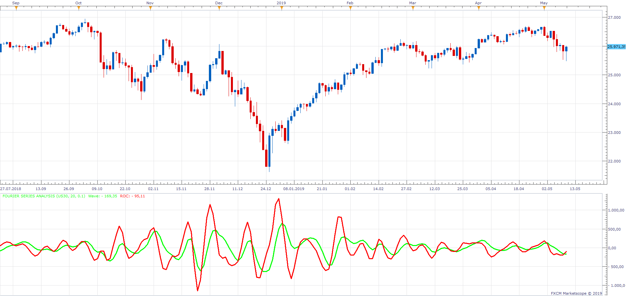Click the 27.07.2018 date axis label
The height and width of the screenshot is (296, 626).
tap(11, 189)
